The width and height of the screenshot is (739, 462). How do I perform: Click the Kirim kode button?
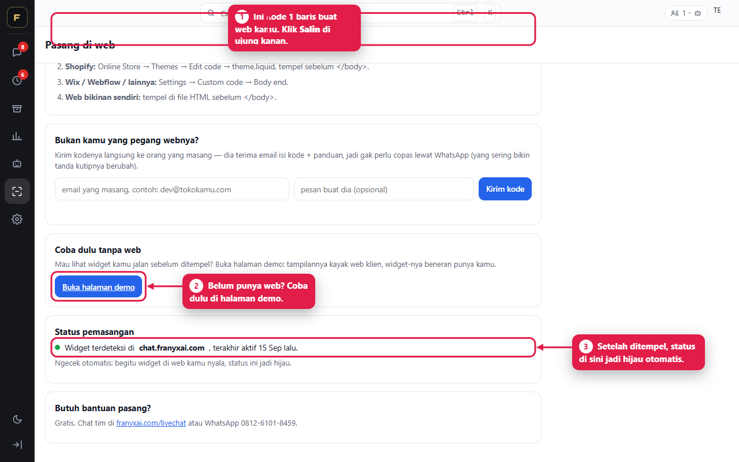tap(505, 189)
